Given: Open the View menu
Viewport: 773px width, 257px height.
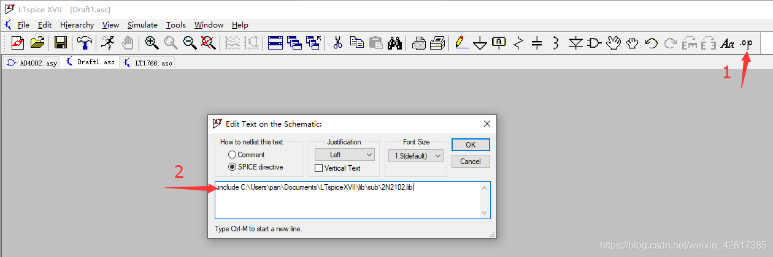Looking at the screenshot, I should (x=110, y=25).
